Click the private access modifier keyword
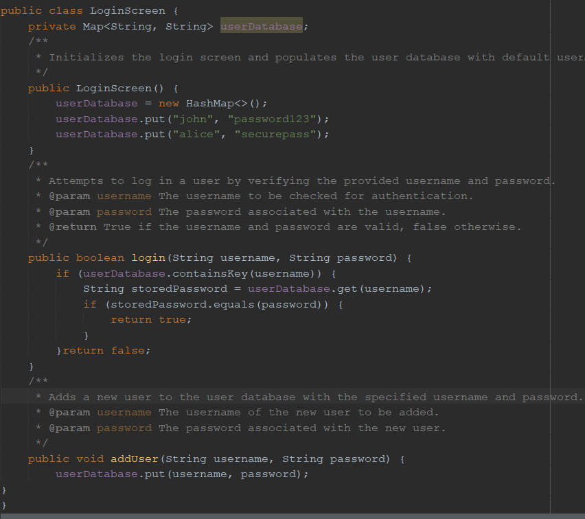Screen dimensions: 585x519 [51, 25]
